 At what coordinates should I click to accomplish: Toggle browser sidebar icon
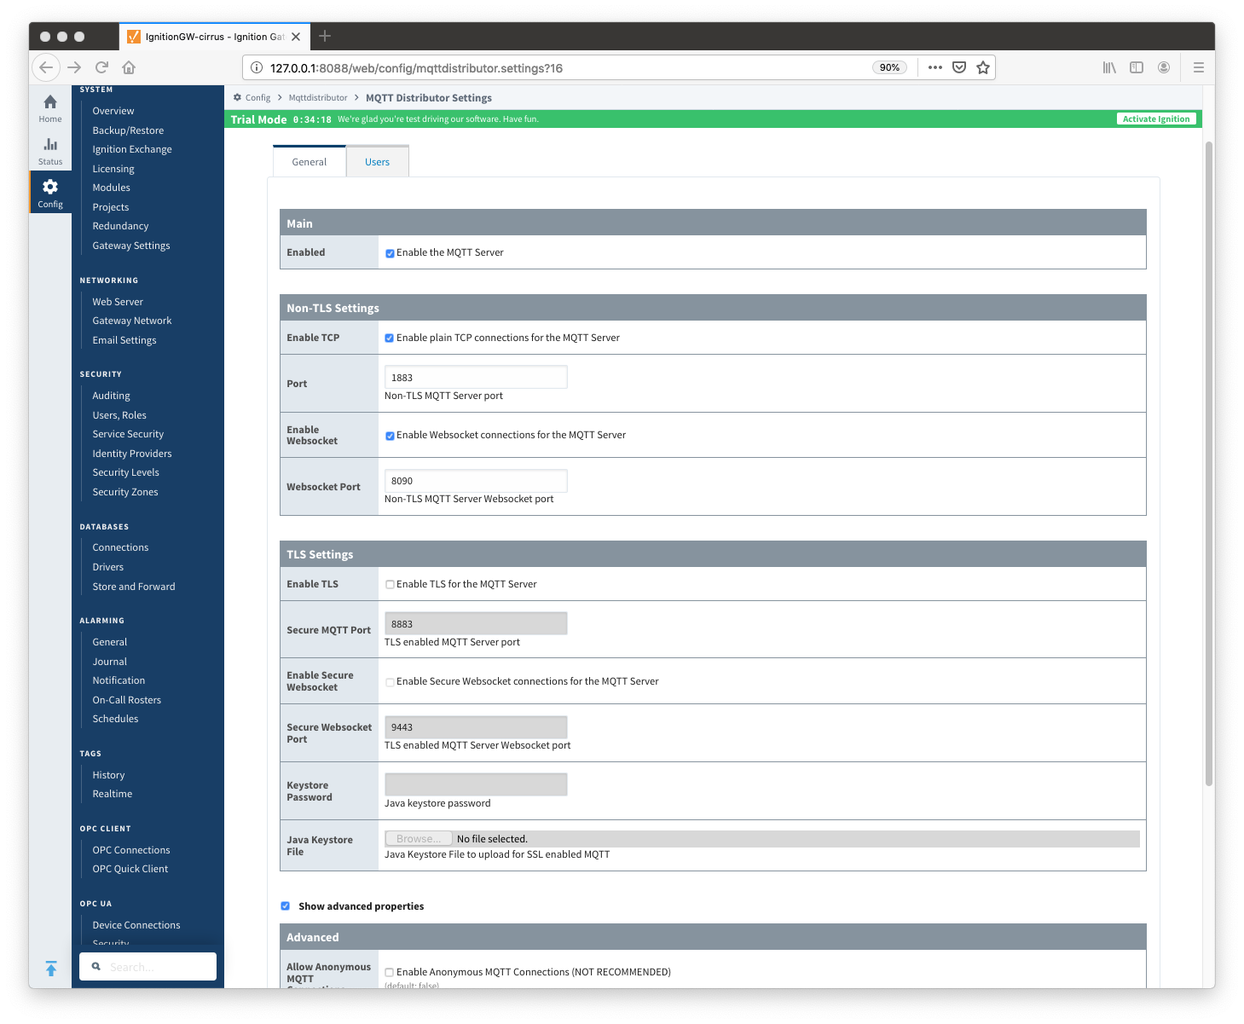pos(1137,67)
